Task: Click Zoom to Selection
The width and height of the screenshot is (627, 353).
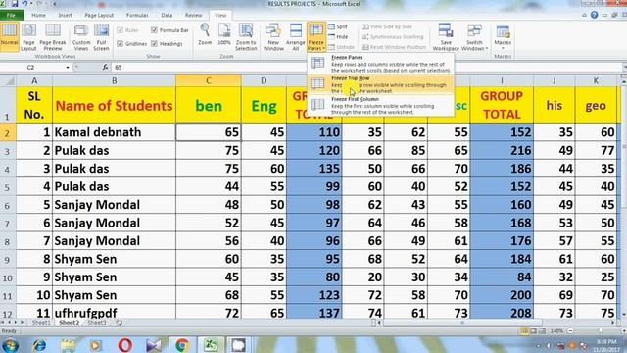Action: [x=246, y=37]
